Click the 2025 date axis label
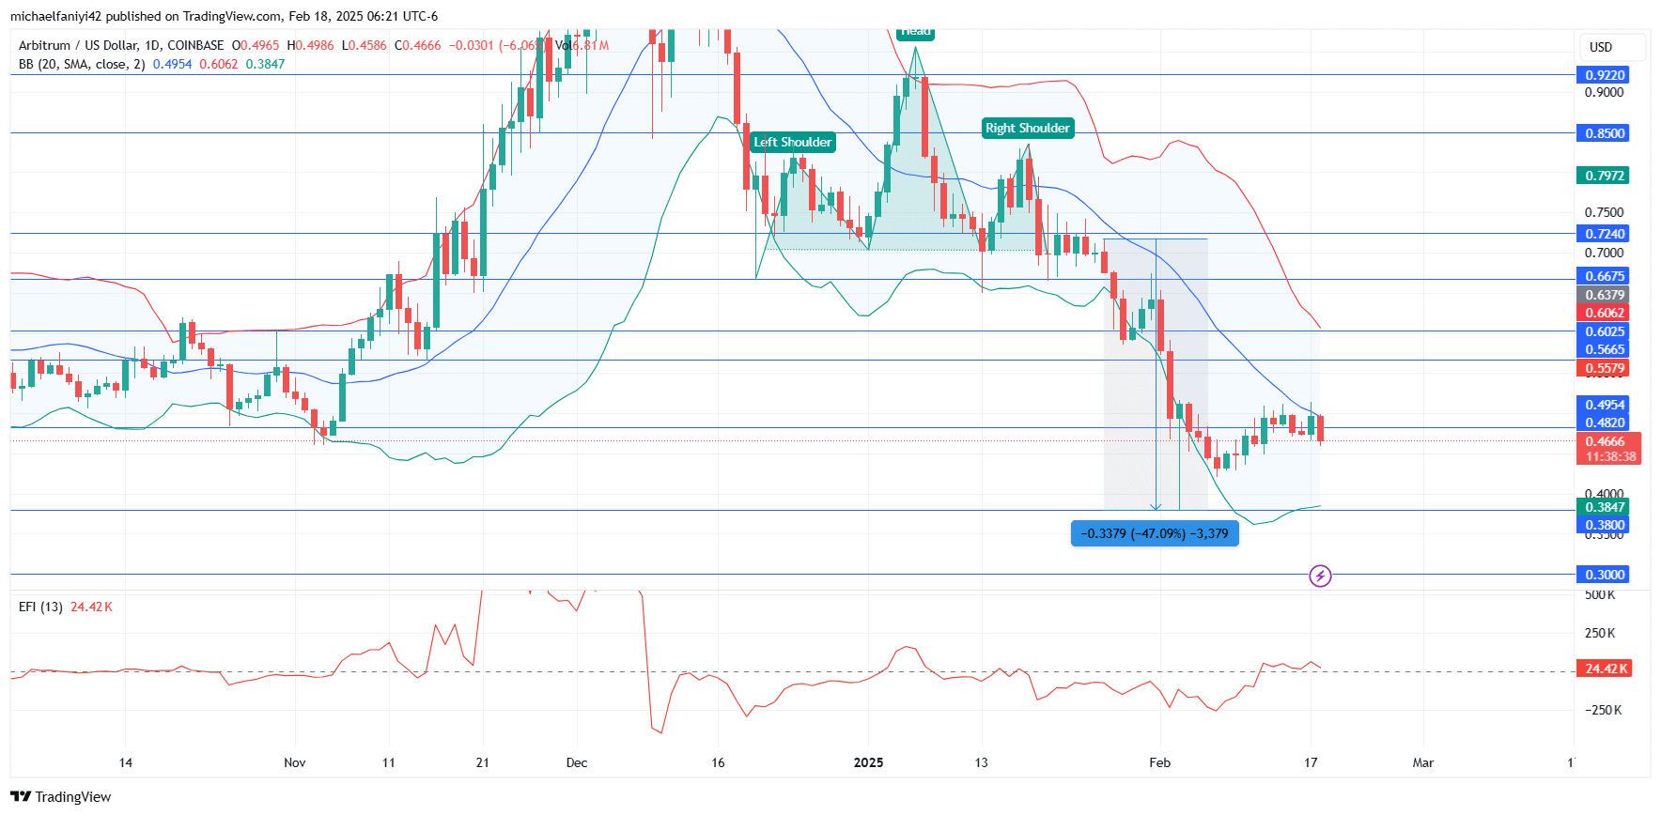Image resolution: width=1661 pixels, height=815 pixels. (868, 762)
